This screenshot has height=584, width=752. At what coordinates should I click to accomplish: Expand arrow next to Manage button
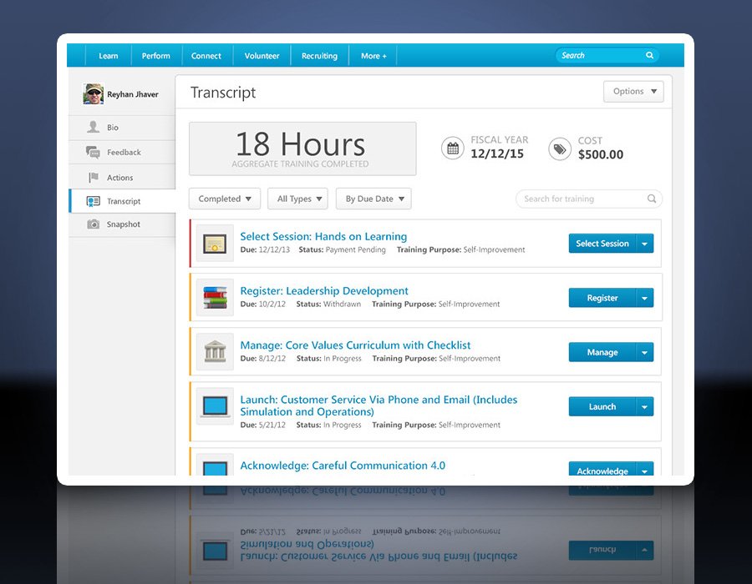pyautogui.click(x=644, y=352)
